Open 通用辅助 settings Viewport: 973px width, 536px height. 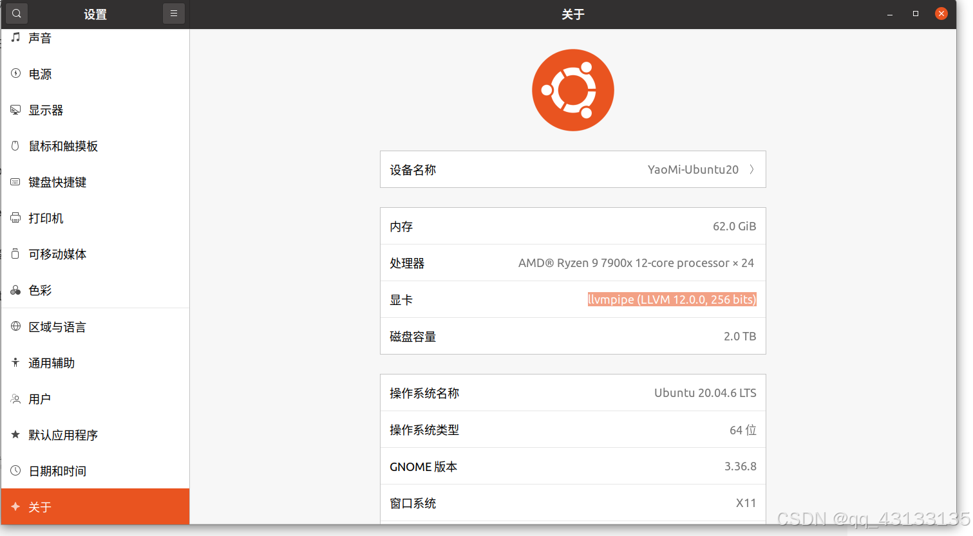[95, 363]
